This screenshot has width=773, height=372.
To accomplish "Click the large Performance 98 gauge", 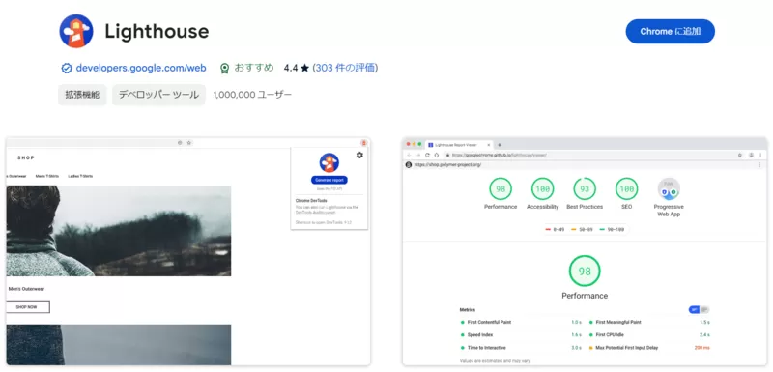I will pos(585,272).
